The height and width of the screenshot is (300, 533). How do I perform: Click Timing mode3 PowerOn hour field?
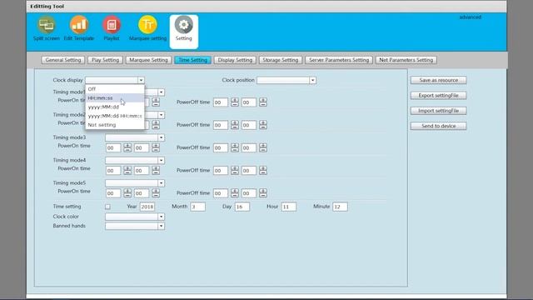tap(113, 148)
